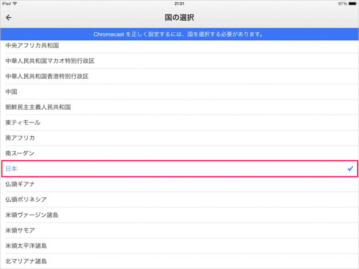Image resolution: width=359 pixels, height=269 pixels.
Task: Tap the blue Chromecast setup notice banner
Action: pos(179,34)
